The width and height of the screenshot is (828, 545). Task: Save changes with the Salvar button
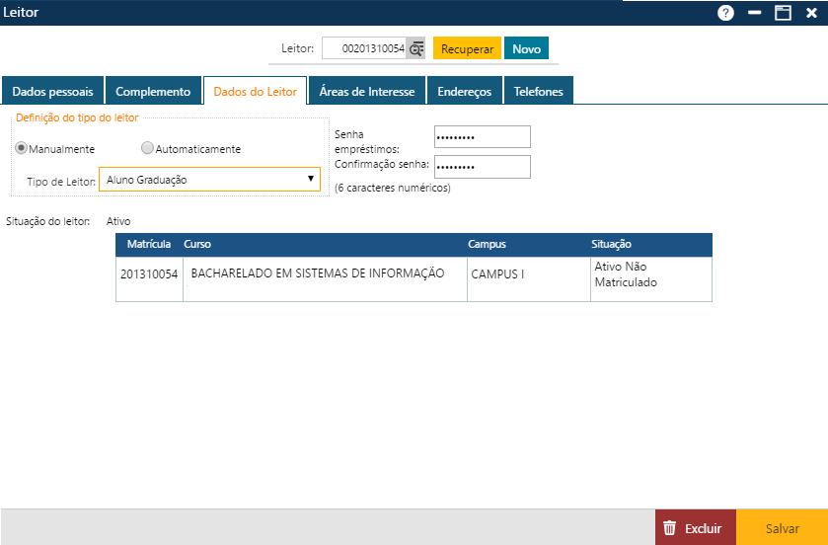tap(782, 528)
